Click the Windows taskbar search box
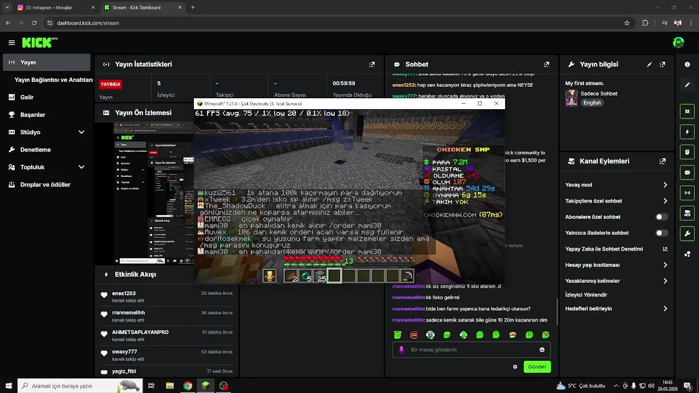 (81, 385)
